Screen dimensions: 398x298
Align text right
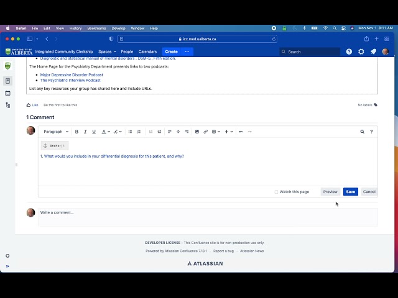(x=187, y=132)
